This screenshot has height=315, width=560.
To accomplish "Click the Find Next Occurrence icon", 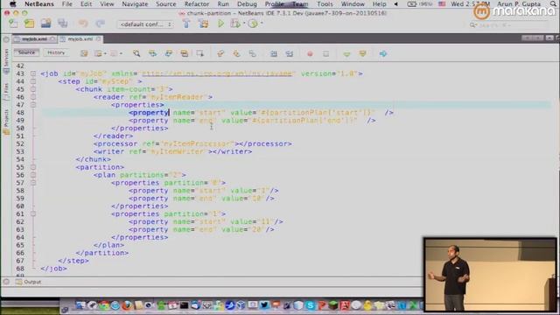I will tap(169, 53).
